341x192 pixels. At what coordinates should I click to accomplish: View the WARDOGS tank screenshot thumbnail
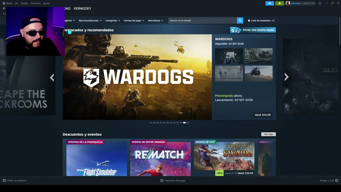[x=259, y=56]
